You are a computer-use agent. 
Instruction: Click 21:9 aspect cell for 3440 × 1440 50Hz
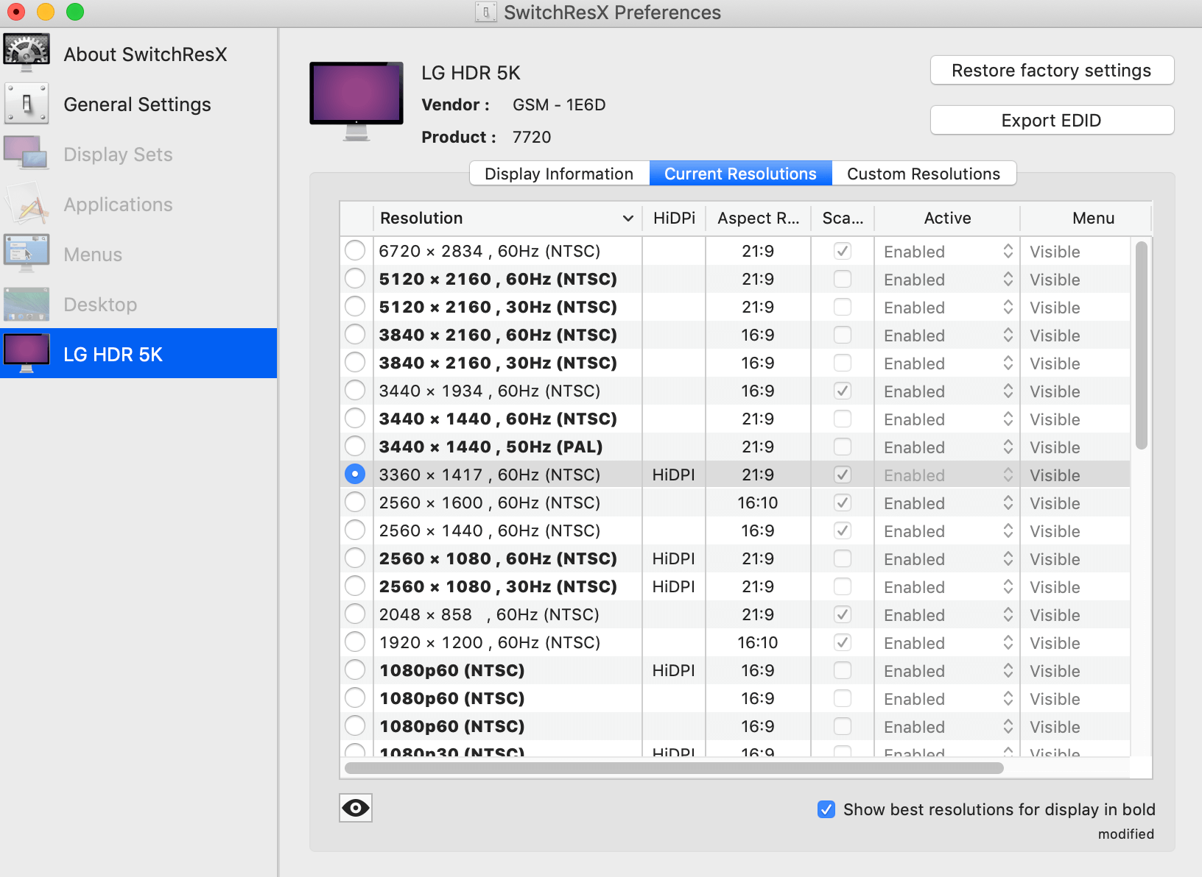point(758,447)
